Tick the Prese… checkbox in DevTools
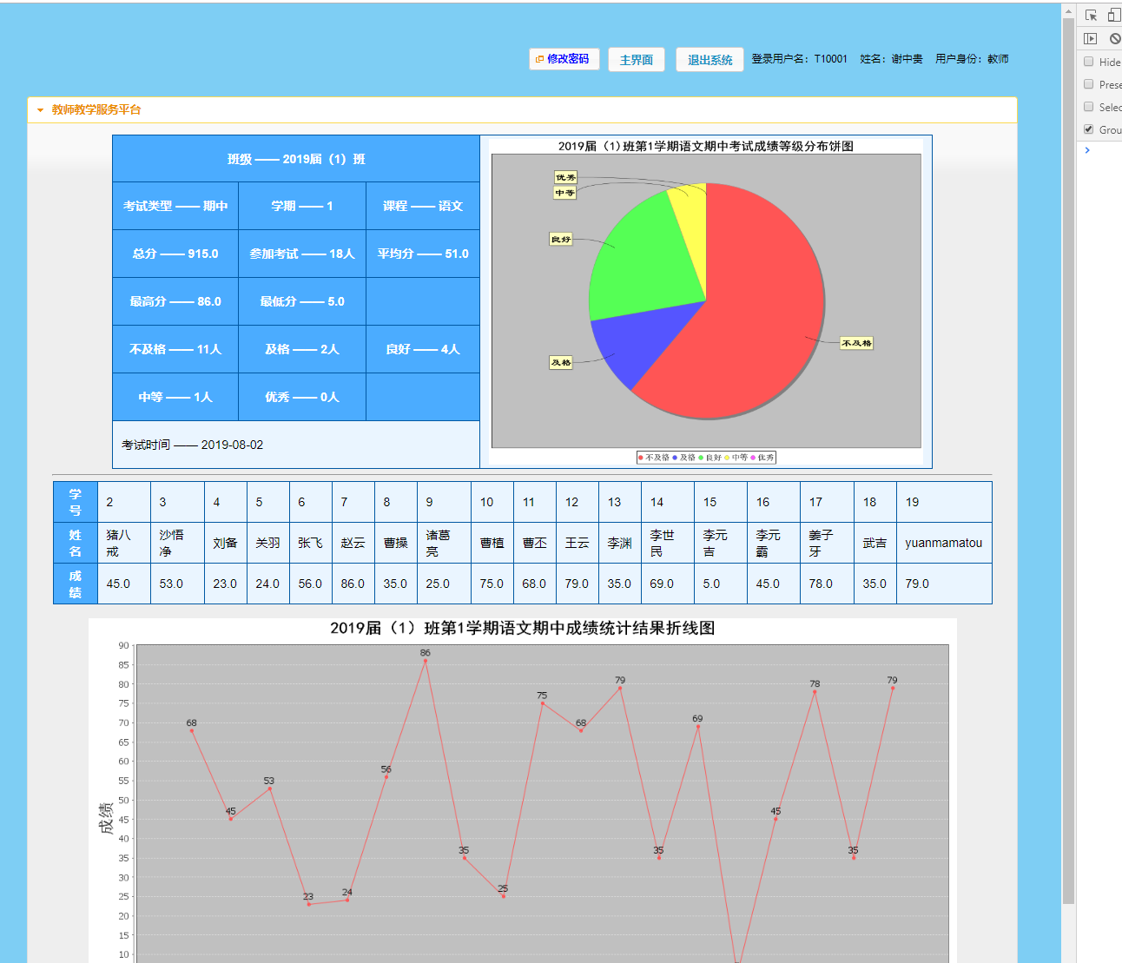 1089,84
